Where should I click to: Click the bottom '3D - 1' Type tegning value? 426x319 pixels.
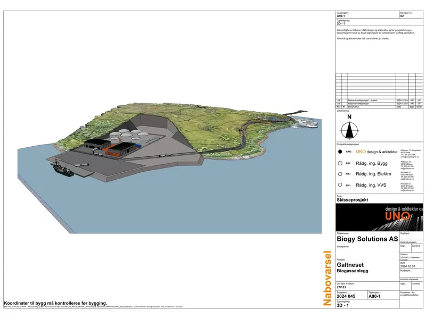click(342, 305)
